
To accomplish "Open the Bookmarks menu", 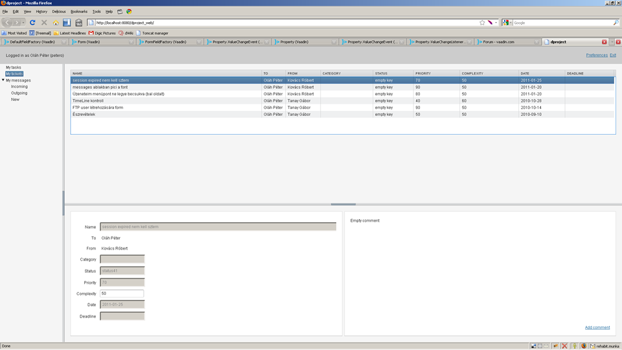I will coord(78,12).
